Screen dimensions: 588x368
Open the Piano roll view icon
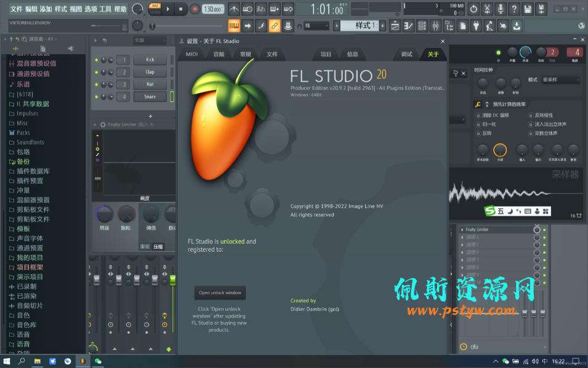pos(408,26)
